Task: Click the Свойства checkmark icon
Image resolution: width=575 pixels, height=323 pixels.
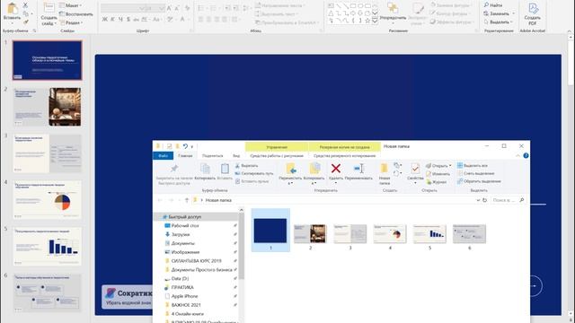Action: 415,169
